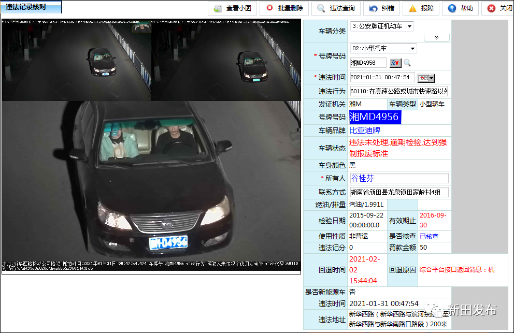Image resolution: width=514 pixels, height=333 pixels.
Task: Select the 违法记录核对 tab
Action: 31,7
